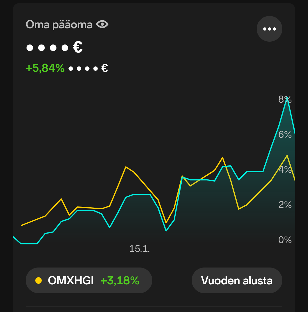
Task: Select the OMXHGI index label
Action: click(71, 281)
